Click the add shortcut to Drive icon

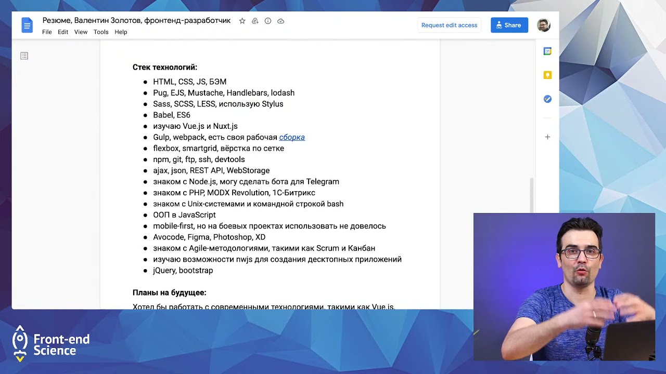[x=255, y=21]
